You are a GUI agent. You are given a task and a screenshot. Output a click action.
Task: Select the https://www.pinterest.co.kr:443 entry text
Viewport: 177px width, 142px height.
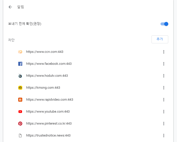(x=49, y=124)
